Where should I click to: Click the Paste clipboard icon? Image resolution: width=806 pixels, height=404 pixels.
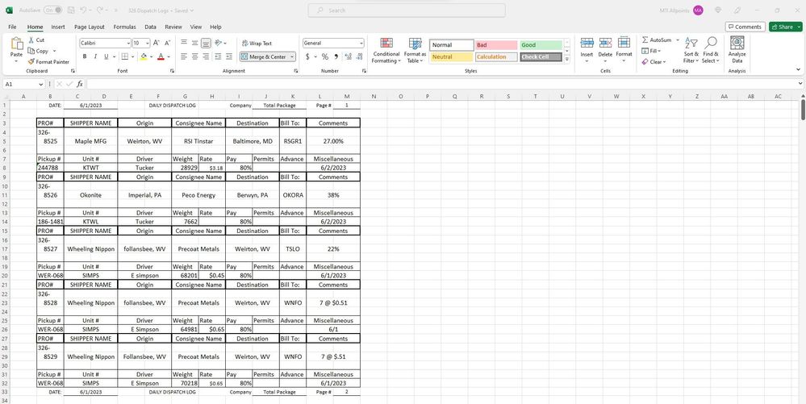(x=16, y=44)
